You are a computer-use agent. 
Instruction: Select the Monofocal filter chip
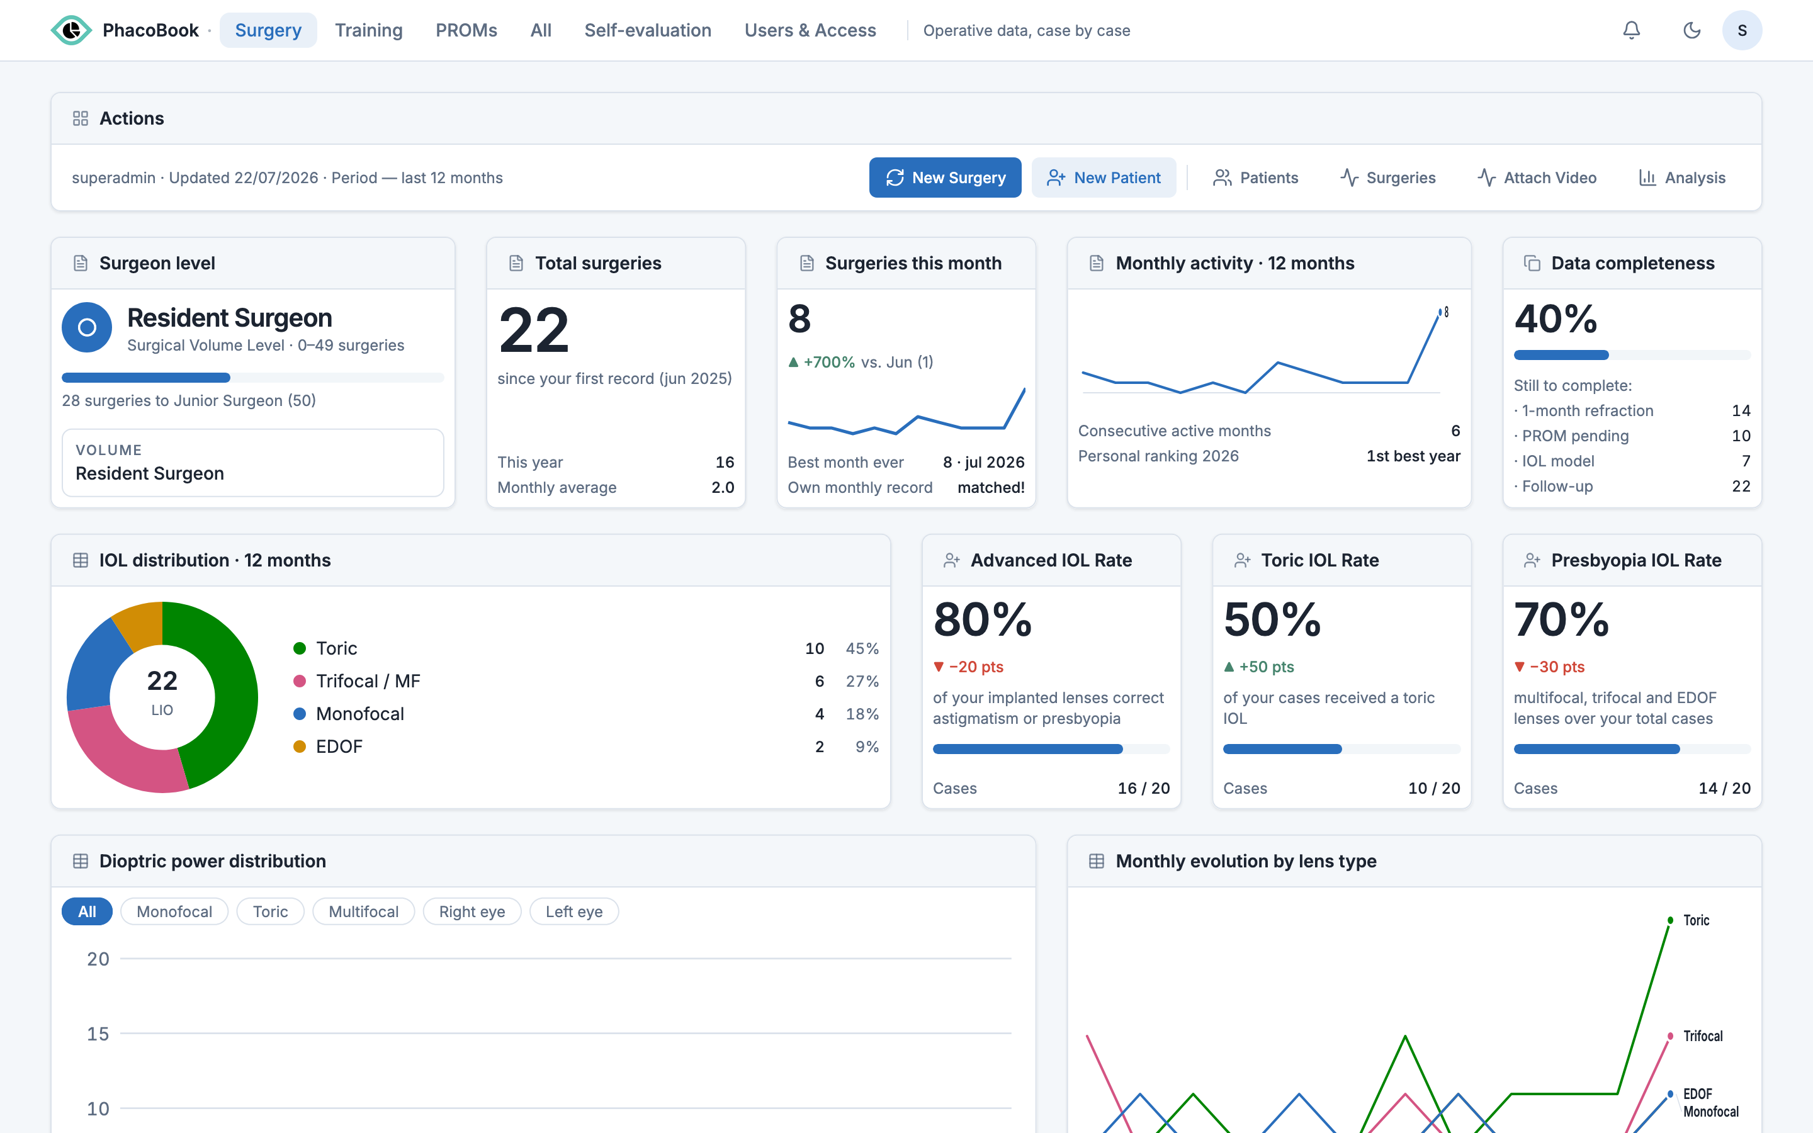(174, 911)
